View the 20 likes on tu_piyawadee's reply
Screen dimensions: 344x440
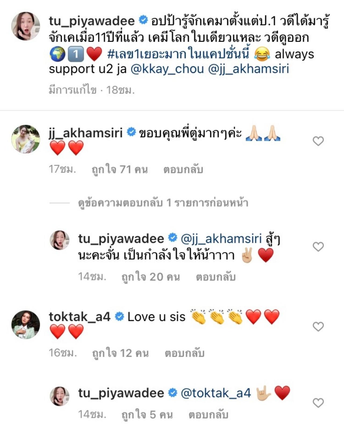pos(150,277)
